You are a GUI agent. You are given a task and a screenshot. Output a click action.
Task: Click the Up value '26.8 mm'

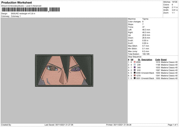coord(146,35)
